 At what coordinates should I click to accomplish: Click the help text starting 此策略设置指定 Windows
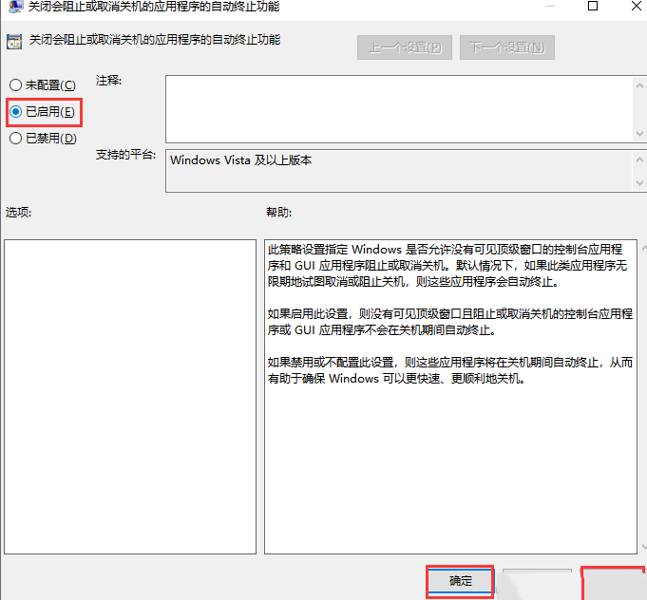pyautogui.click(x=447, y=266)
